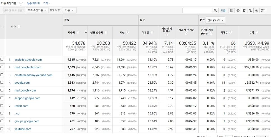Image resolution: width=271 pixels, height=137 pixels.
Task: Open the help icon beside 전자상거래 전환율
Action: [x=210, y=34]
